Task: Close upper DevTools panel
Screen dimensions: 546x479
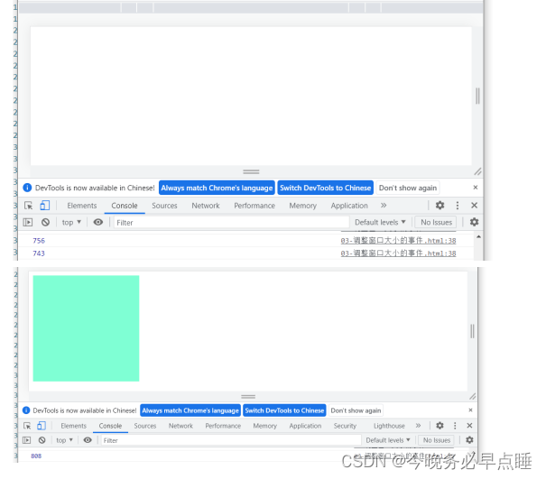Action: tap(474, 206)
